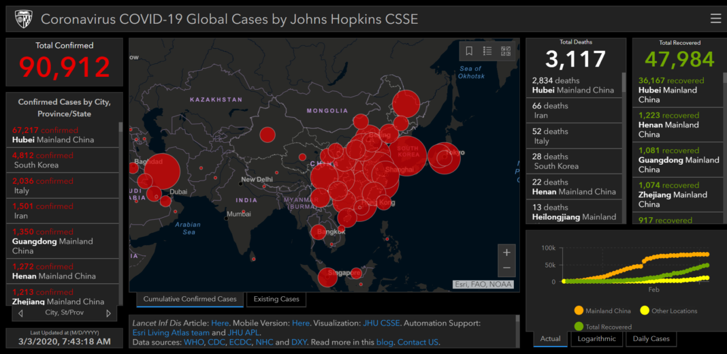Open the map bookmarks tool
The image size is (727, 354).
(469, 51)
